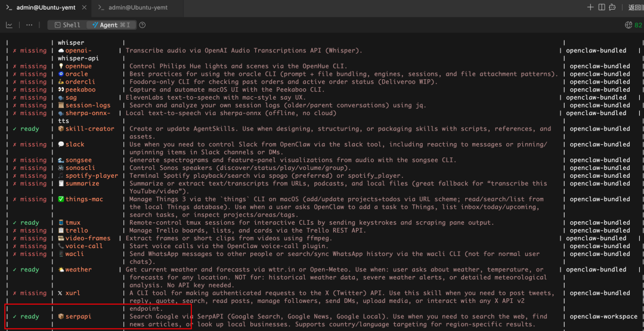Open the monitoring chart icon
Viewport: 644px width, 331px height.
(x=9, y=25)
